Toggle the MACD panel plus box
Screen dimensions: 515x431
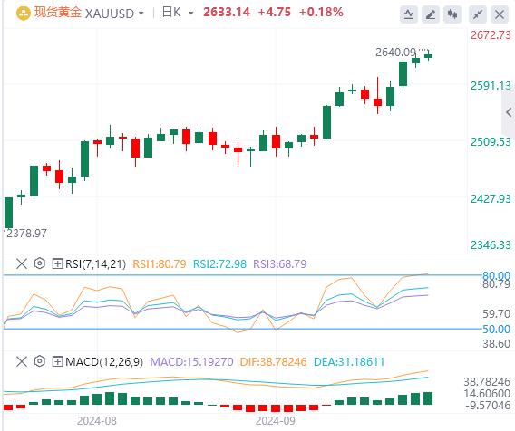[57, 362]
